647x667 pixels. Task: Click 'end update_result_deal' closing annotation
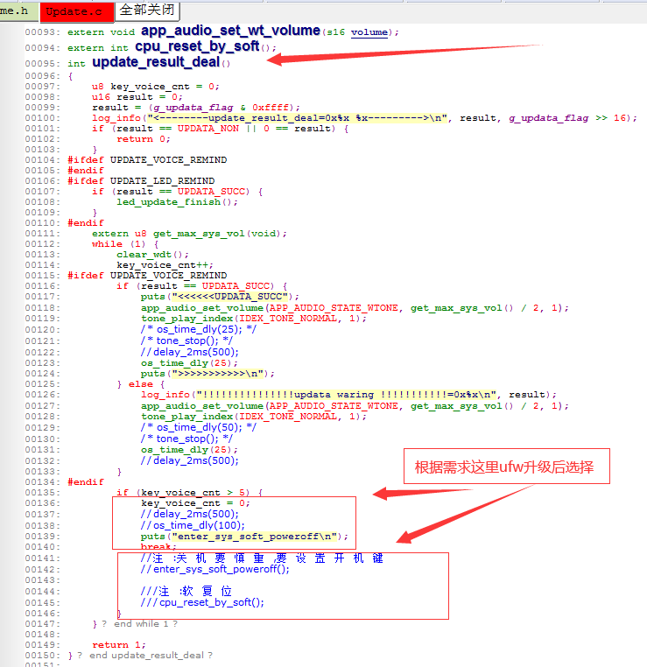(147, 656)
